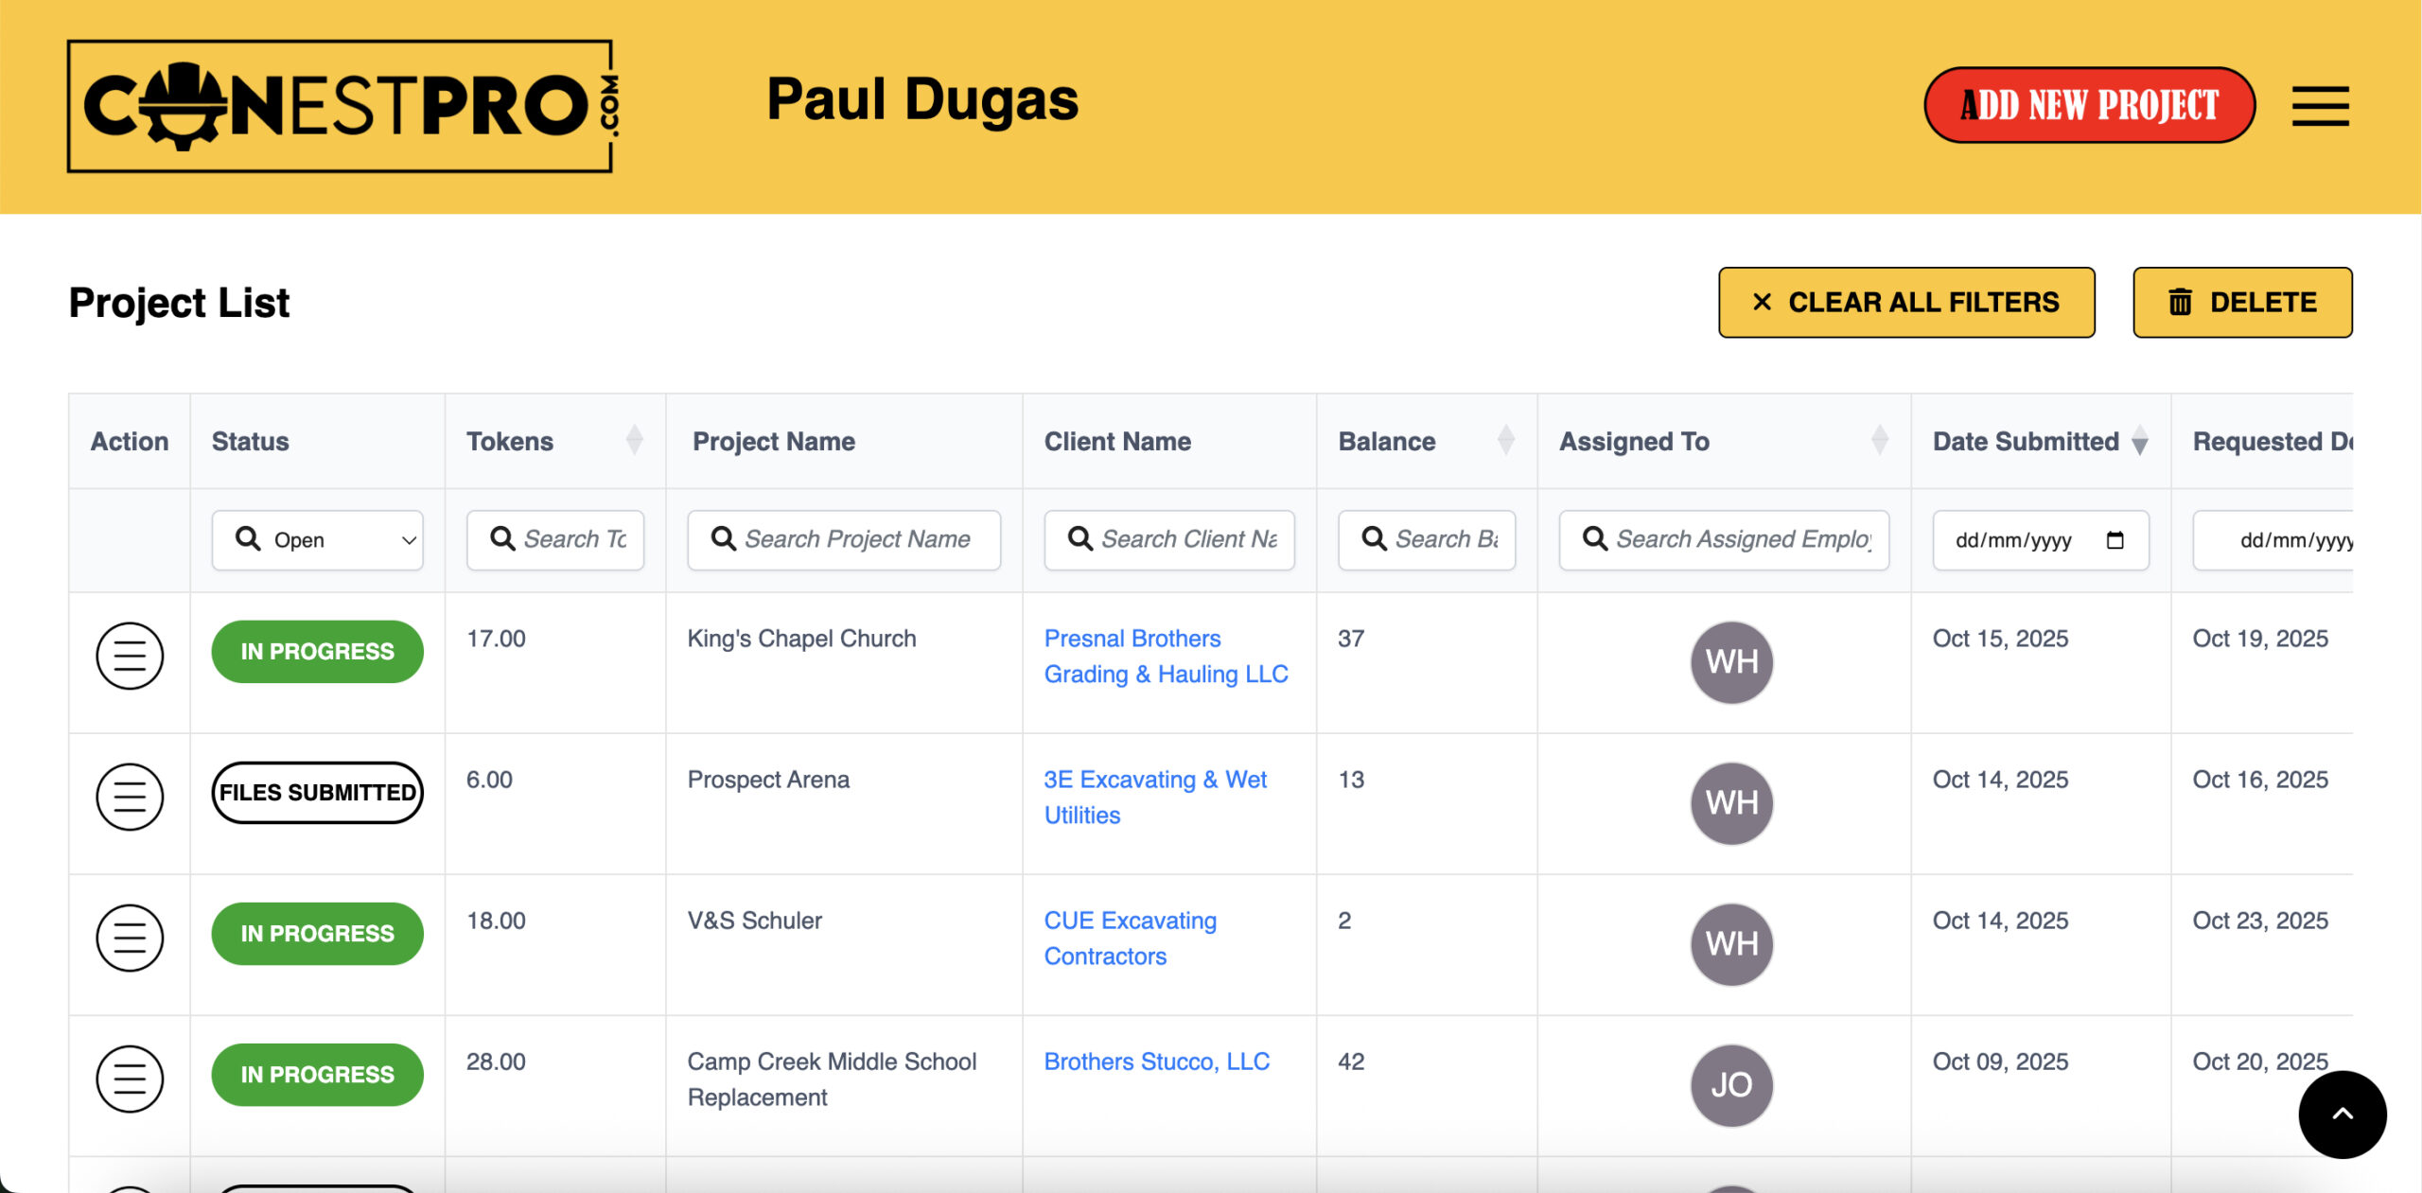
Task: Open action menu for V&S Schuler row
Action: coord(130,938)
